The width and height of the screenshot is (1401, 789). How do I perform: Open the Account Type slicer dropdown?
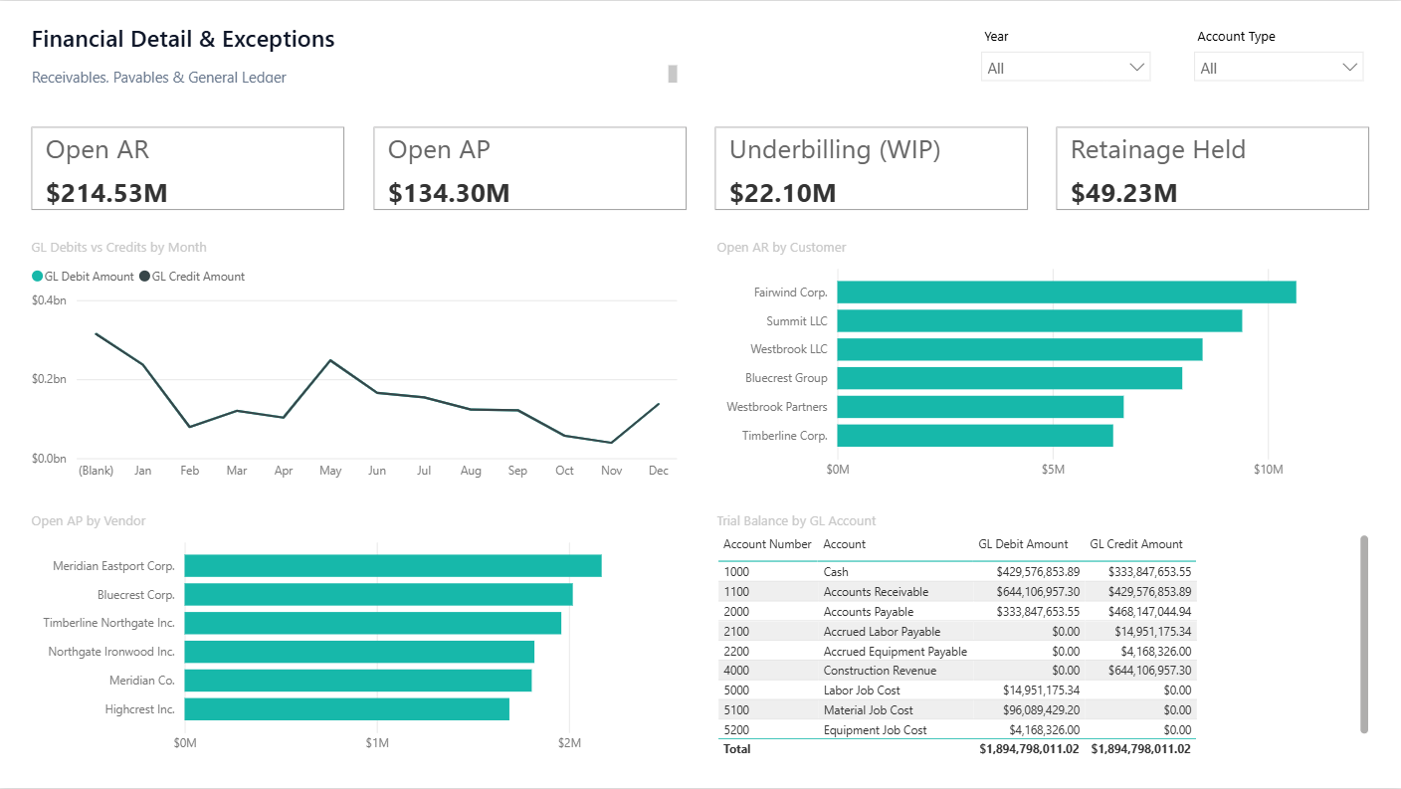click(1278, 68)
